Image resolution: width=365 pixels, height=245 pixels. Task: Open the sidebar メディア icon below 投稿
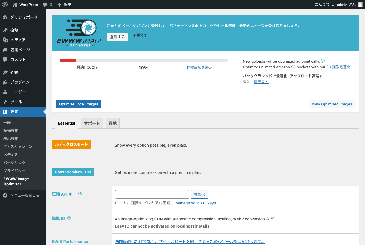tap(5, 40)
